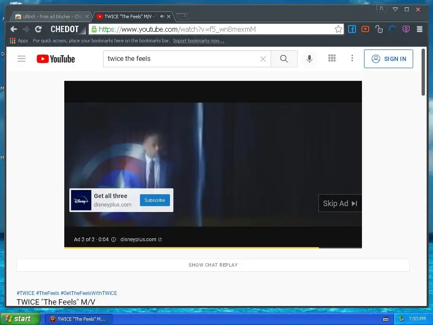Screen dimensions: 433x325
Task: Click the Disney+ logo thumbnail in ad
Action: coord(81,200)
